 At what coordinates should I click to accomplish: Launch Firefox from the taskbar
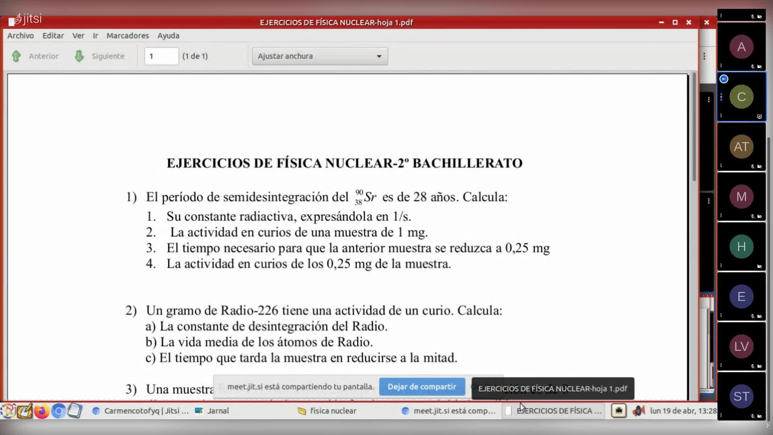pos(41,411)
